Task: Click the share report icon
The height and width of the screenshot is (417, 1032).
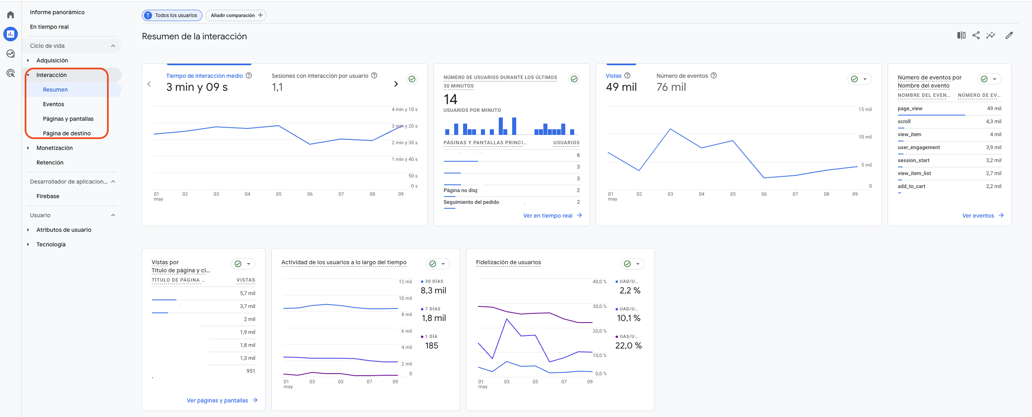Action: [976, 36]
